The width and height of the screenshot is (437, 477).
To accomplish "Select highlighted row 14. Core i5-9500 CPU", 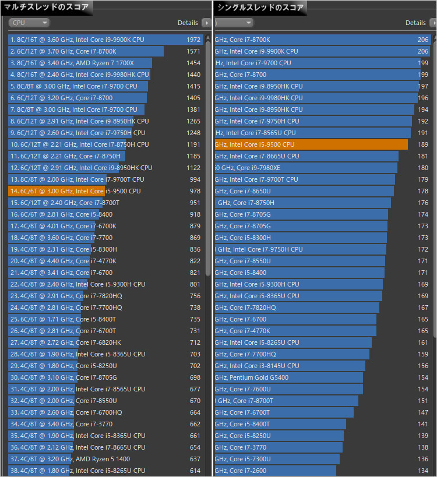I will 105,191.
